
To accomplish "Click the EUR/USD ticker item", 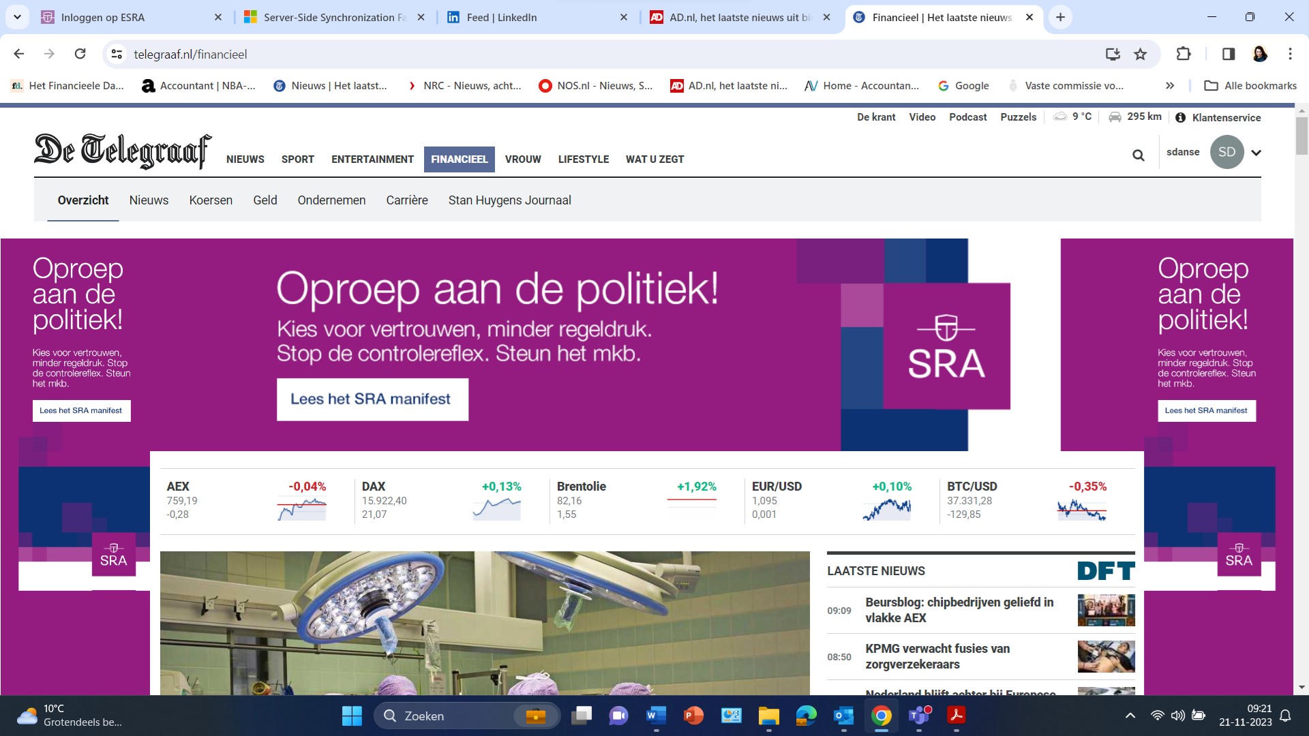I will click(x=832, y=500).
